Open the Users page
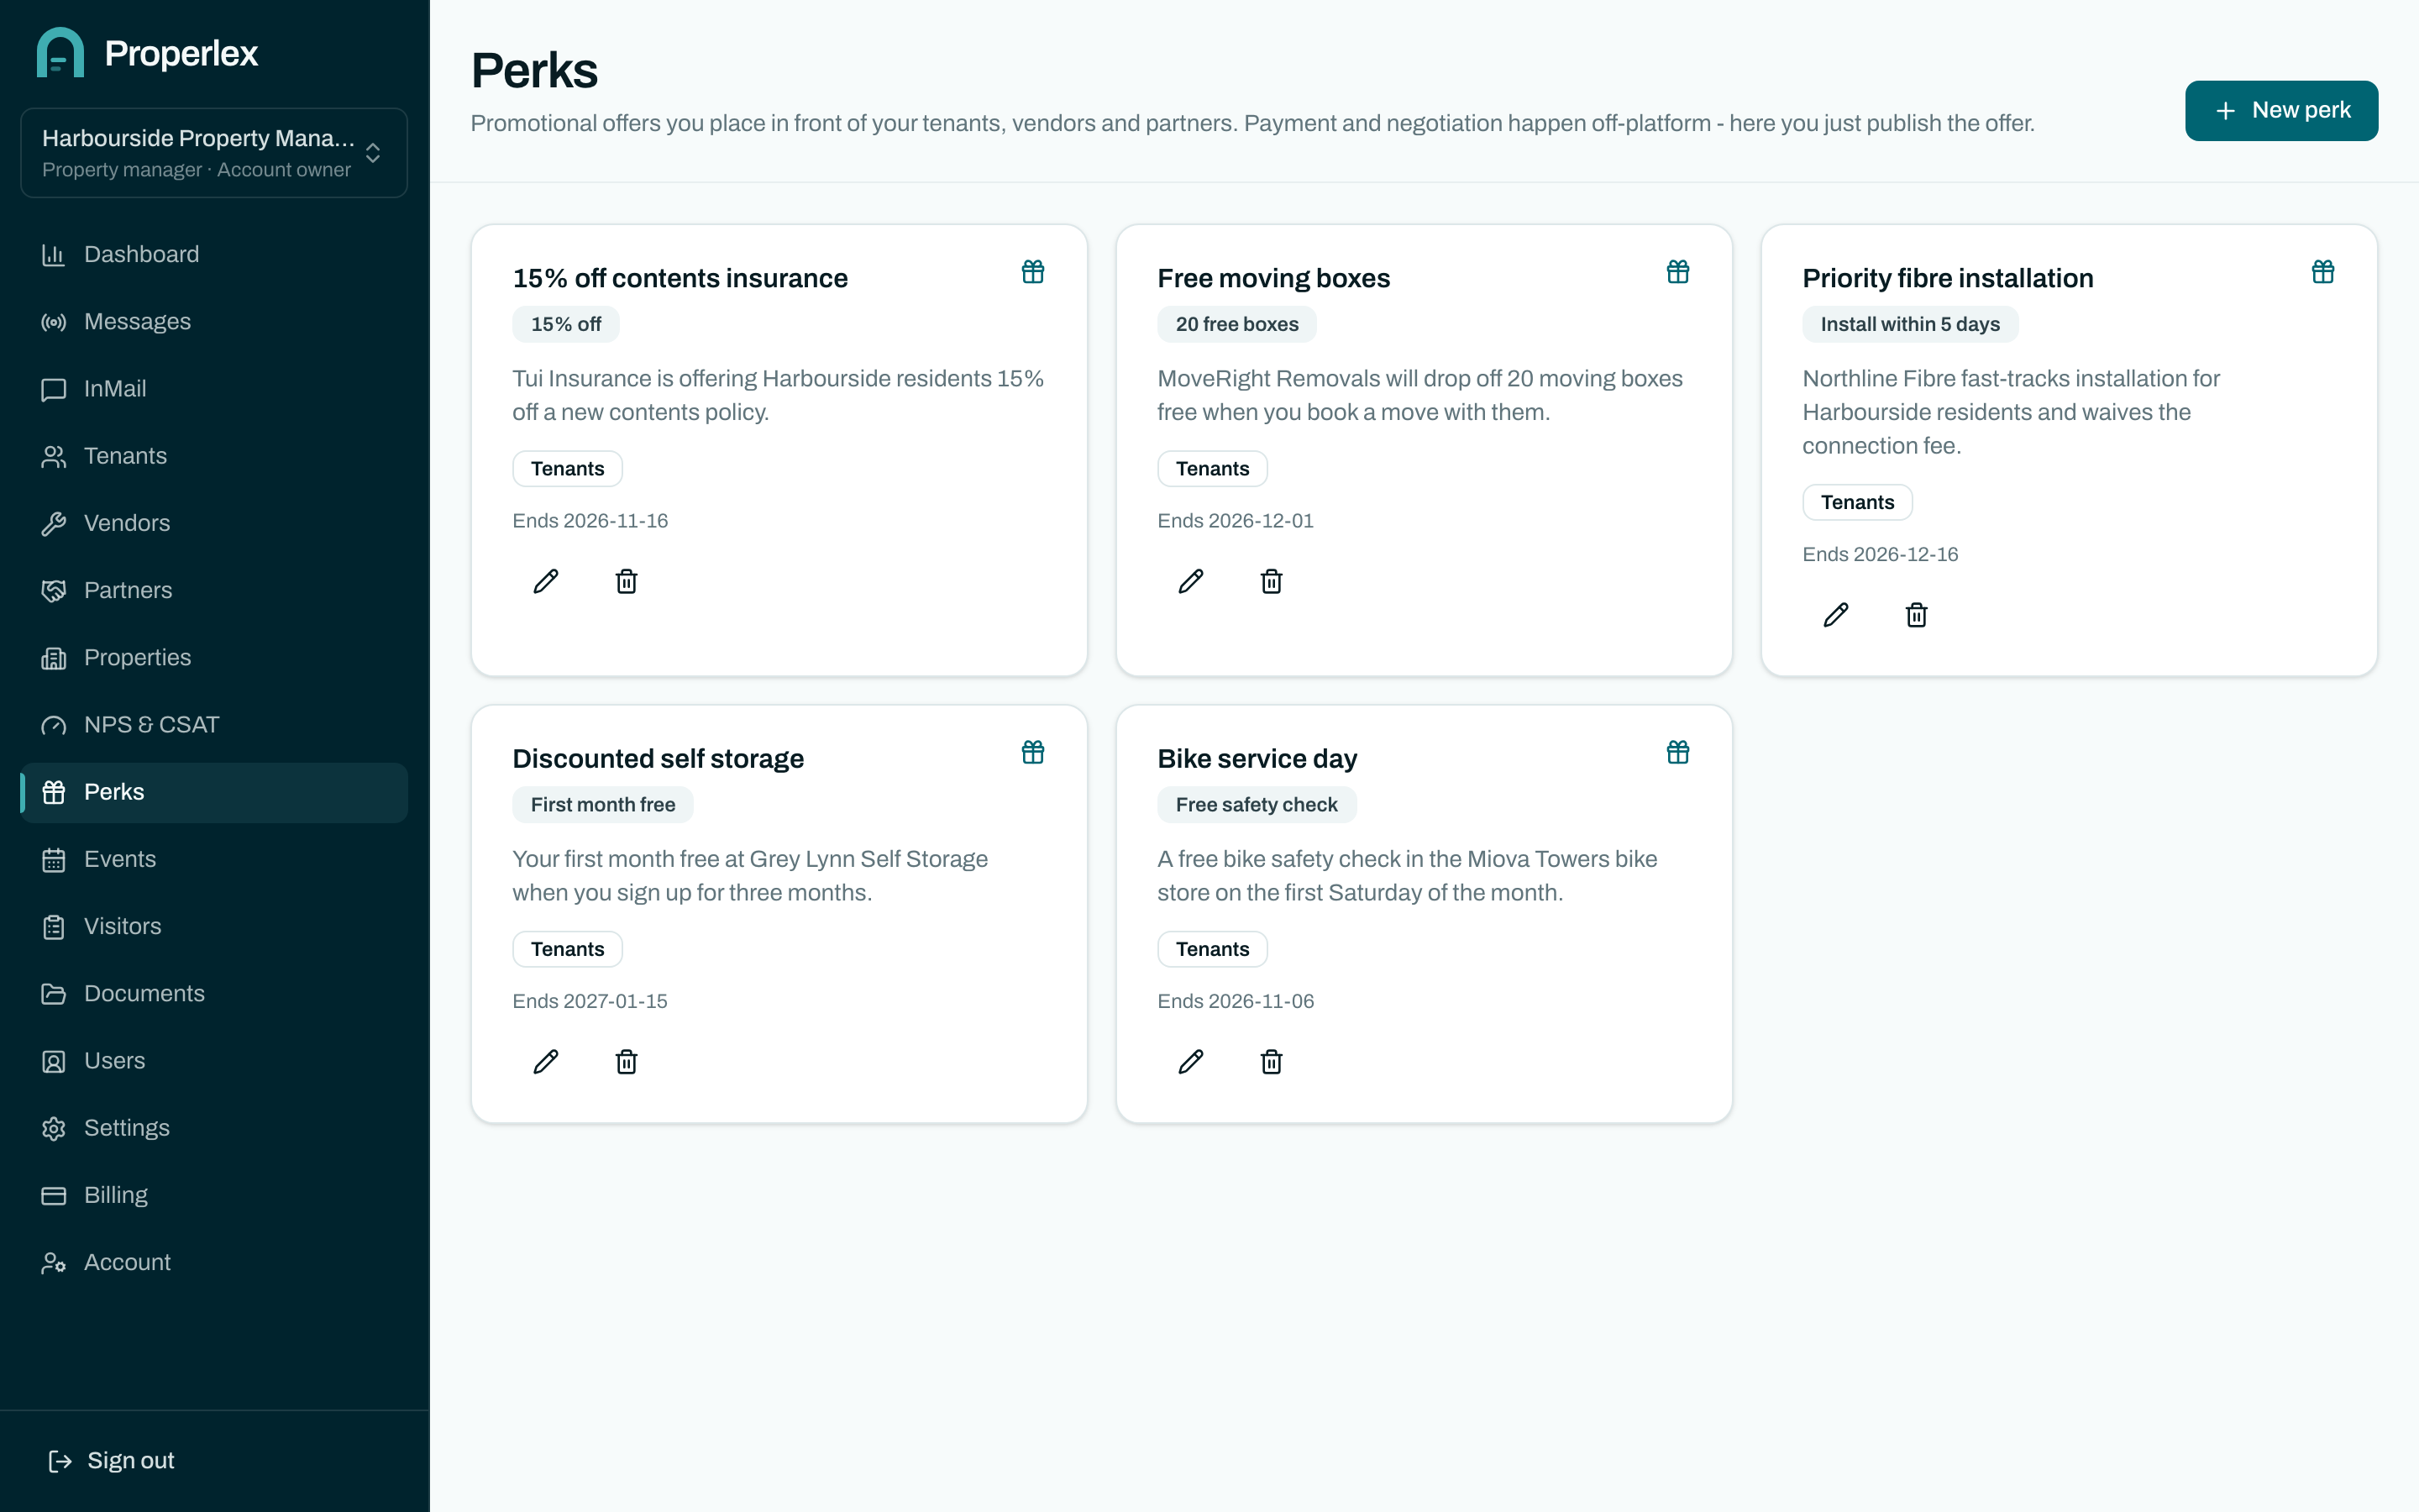 214,1061
